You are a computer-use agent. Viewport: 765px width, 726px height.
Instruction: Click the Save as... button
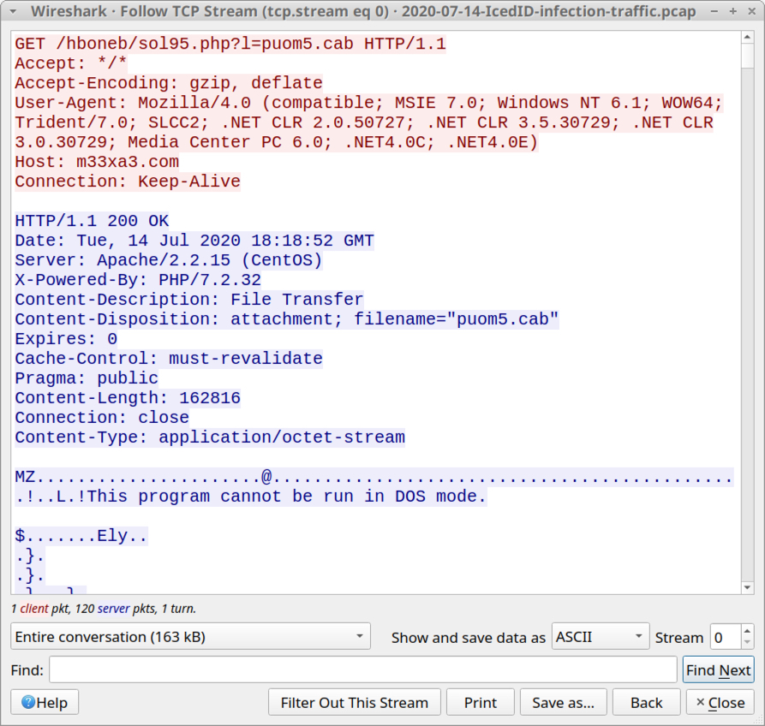563,703
